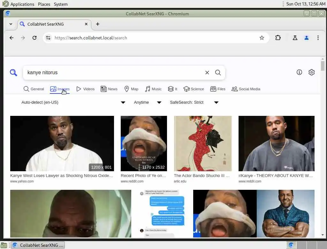Switch to the General category
327x249 pixels.
[34, 89]
